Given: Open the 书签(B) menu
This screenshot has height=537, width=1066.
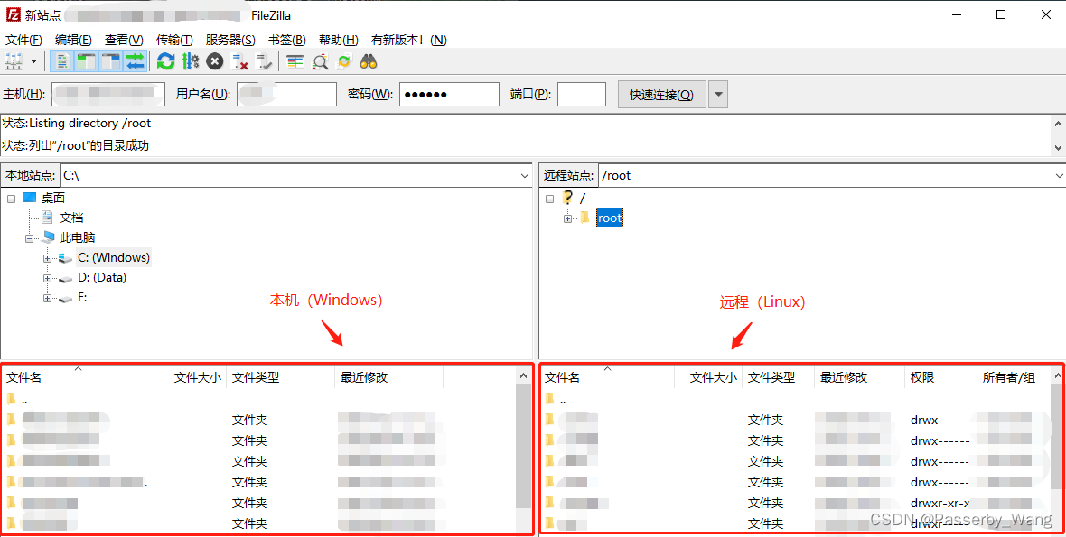Looking at the screenshot, I should click(287, 40).
